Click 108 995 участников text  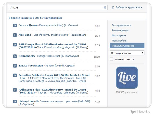[x=127, y=92]
